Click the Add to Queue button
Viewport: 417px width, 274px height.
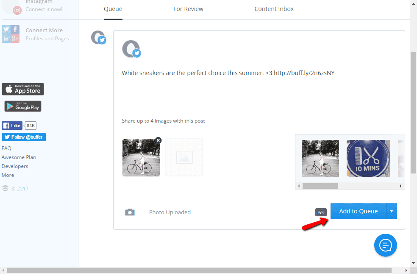point(358,211)
